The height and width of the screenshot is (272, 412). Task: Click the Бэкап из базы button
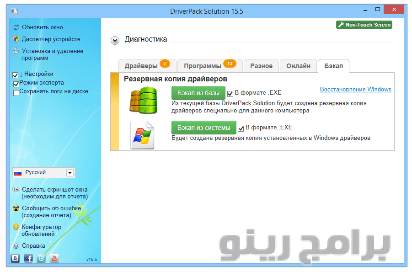198,93
